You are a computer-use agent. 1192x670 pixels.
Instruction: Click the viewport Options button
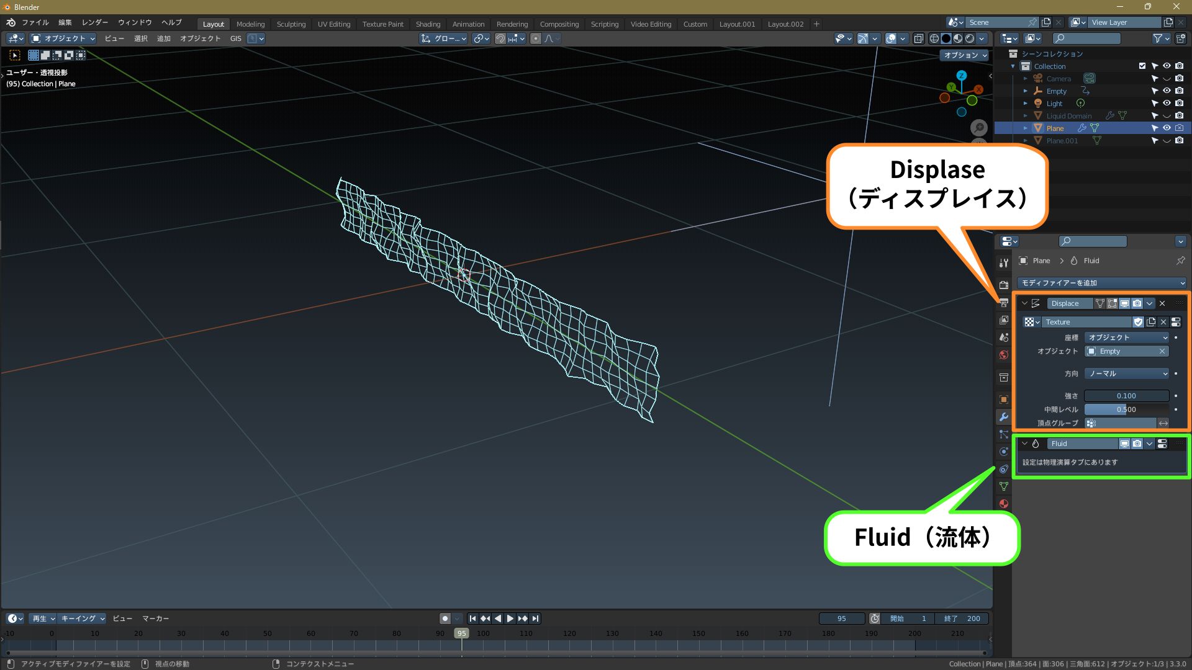point(965,55)
